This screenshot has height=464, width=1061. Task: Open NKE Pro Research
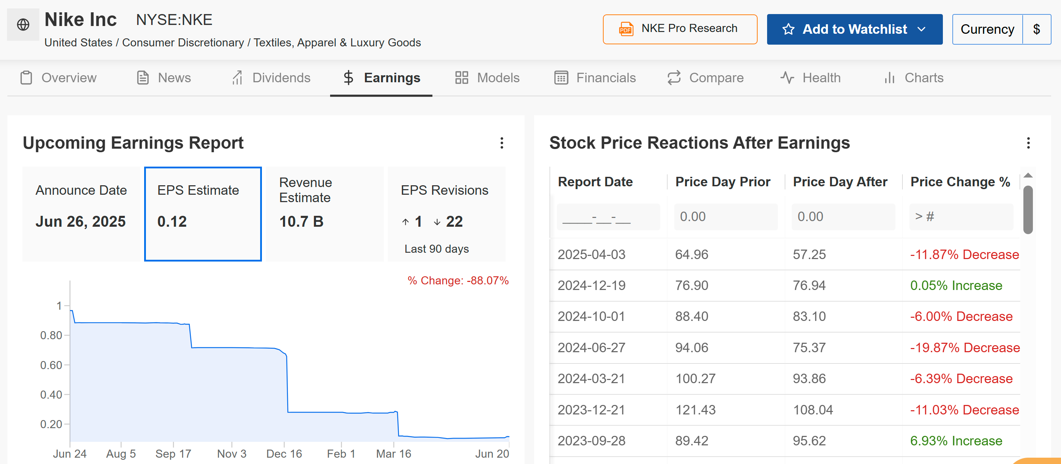680,29
